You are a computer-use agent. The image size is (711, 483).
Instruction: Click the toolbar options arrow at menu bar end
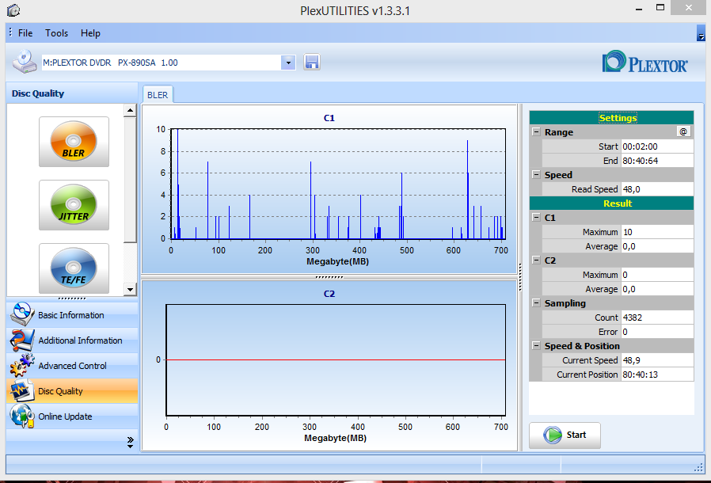click(x=701, y=33)
